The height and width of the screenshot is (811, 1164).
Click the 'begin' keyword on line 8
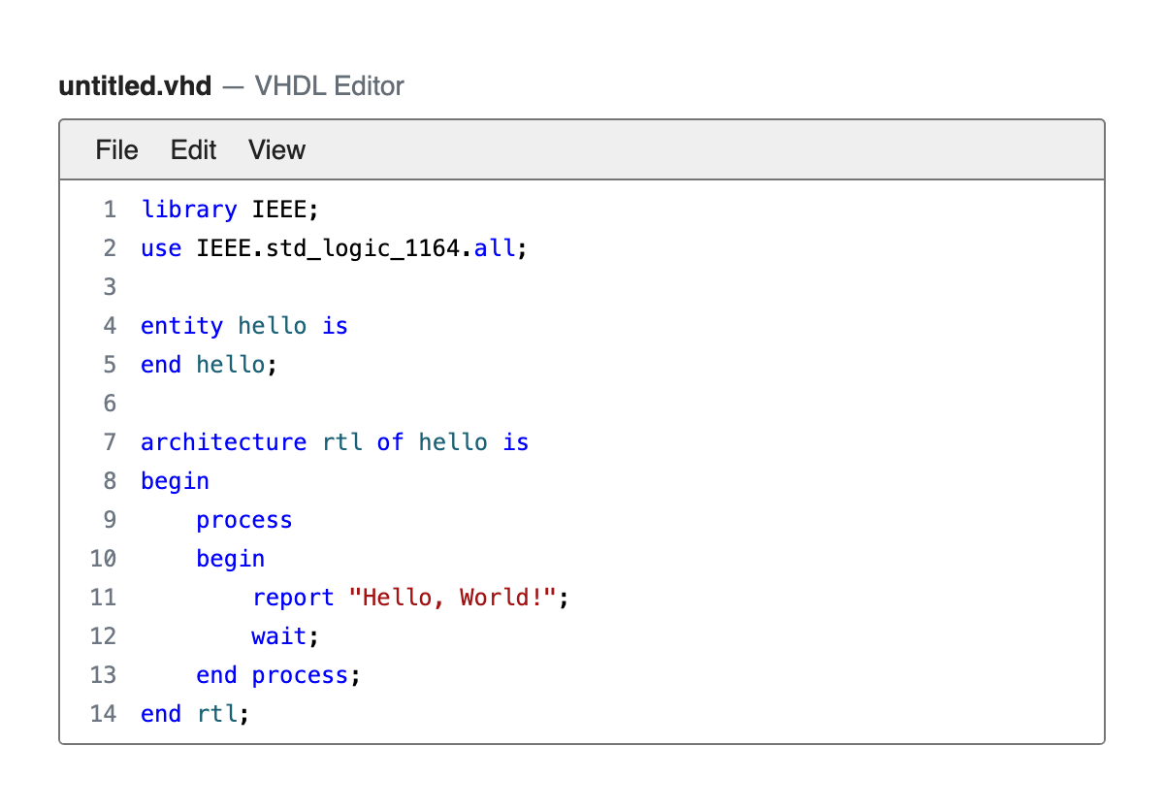click(175, 481)
